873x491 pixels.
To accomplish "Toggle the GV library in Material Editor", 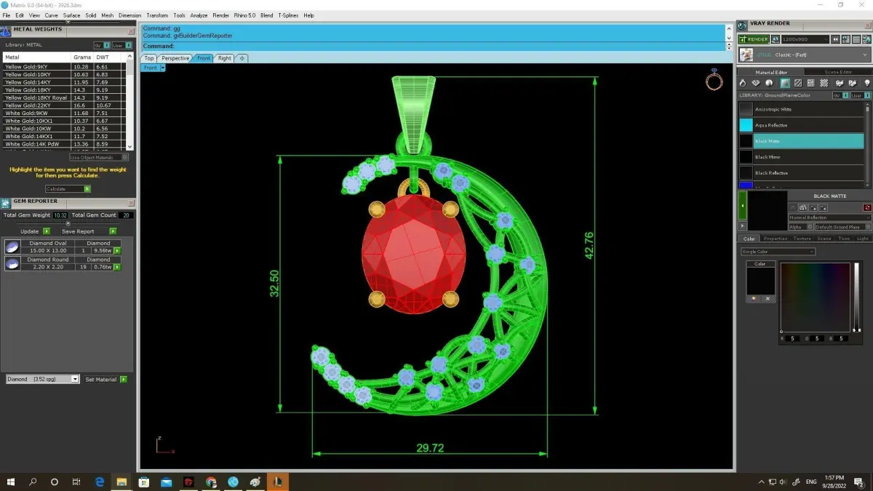I will coord(841,95).
